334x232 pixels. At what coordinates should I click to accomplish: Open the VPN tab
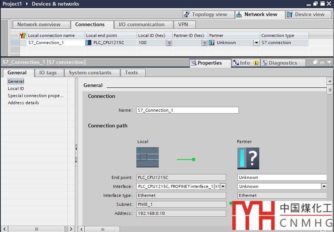pos(183,25)
